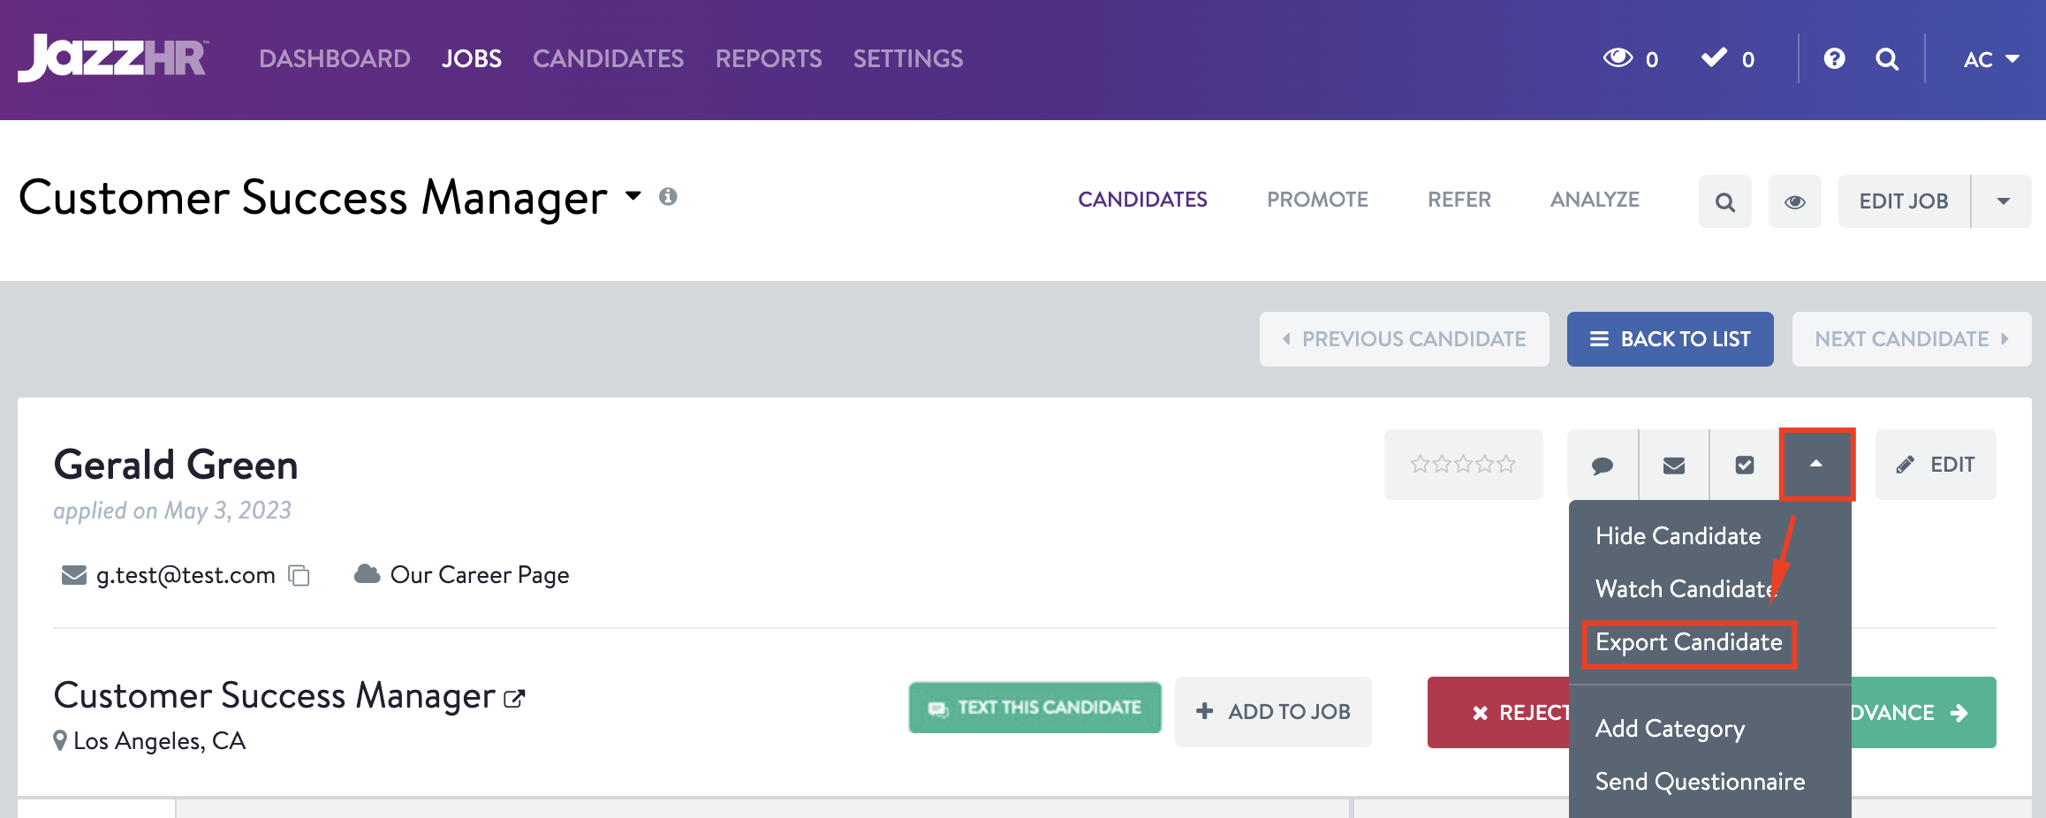Switch to the Promote tab

pyautogui.click(x=1317, y=200)
